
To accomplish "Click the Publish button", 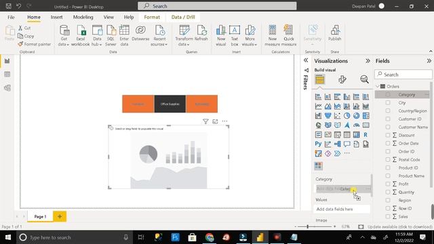I will coord(334,33).
